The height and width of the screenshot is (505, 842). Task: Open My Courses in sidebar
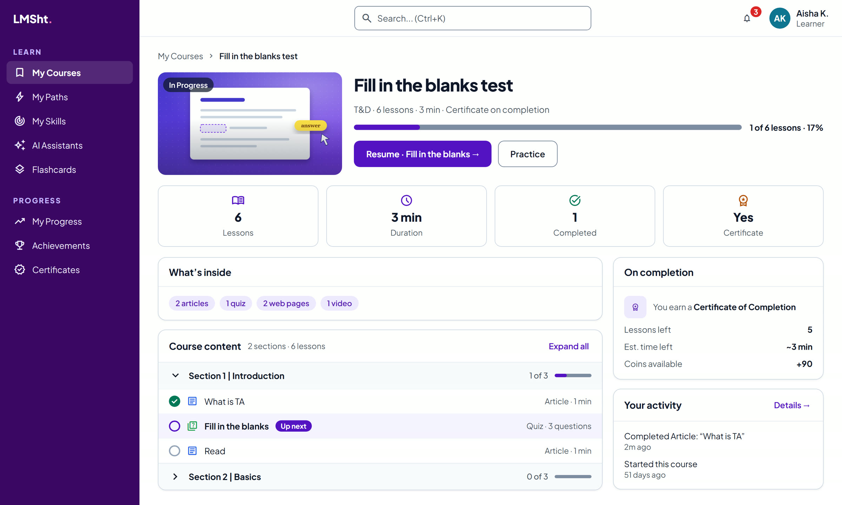pos(69,73)
